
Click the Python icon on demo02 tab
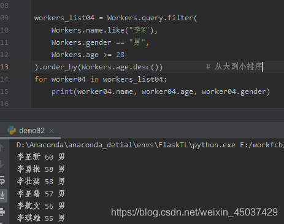tap(12, 130)
